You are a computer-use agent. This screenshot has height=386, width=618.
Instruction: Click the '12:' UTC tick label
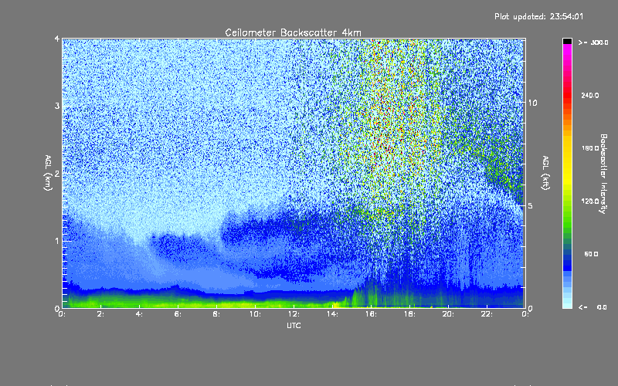click(294, 314)
